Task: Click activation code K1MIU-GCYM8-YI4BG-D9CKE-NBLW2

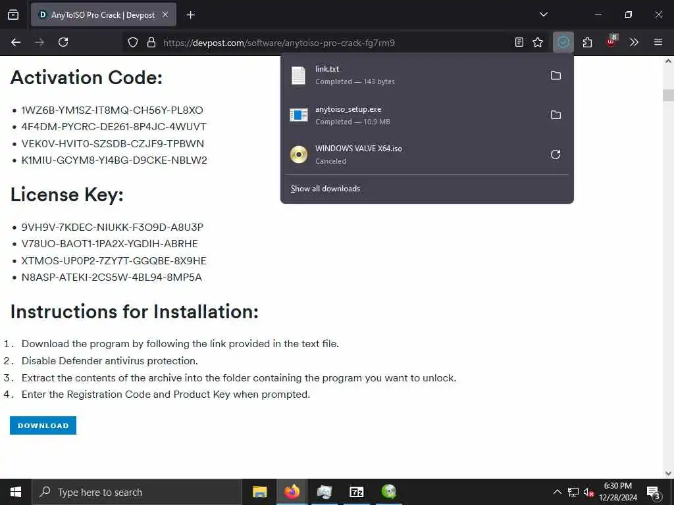Action: point(115,160)
